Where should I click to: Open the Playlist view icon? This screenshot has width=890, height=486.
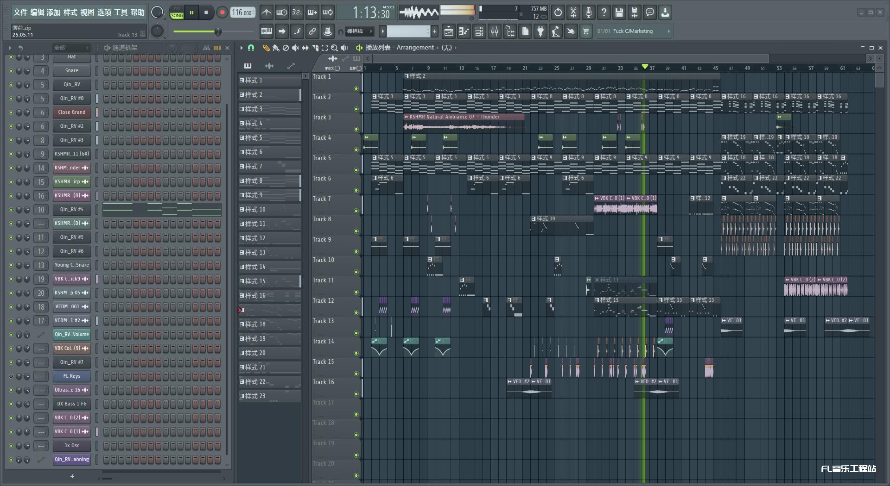point(449,31)
